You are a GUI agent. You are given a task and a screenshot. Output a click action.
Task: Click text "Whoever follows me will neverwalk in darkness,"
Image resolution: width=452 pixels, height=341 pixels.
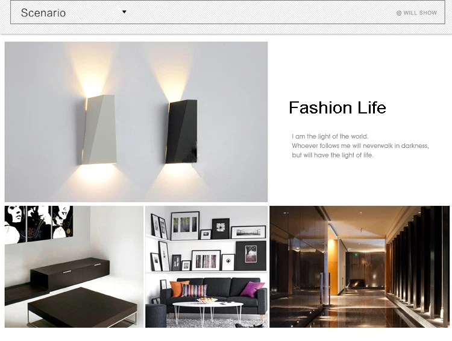pos(360,145)
